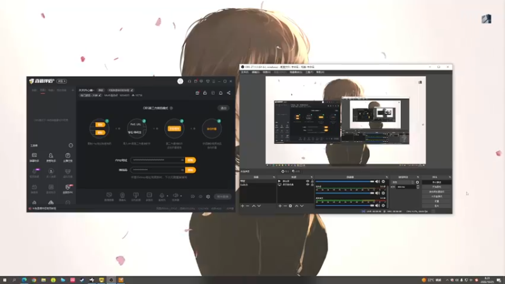Click the orange button inside the step 3 circle
This screenshot has width=505, height=284.
click(174, 129)
